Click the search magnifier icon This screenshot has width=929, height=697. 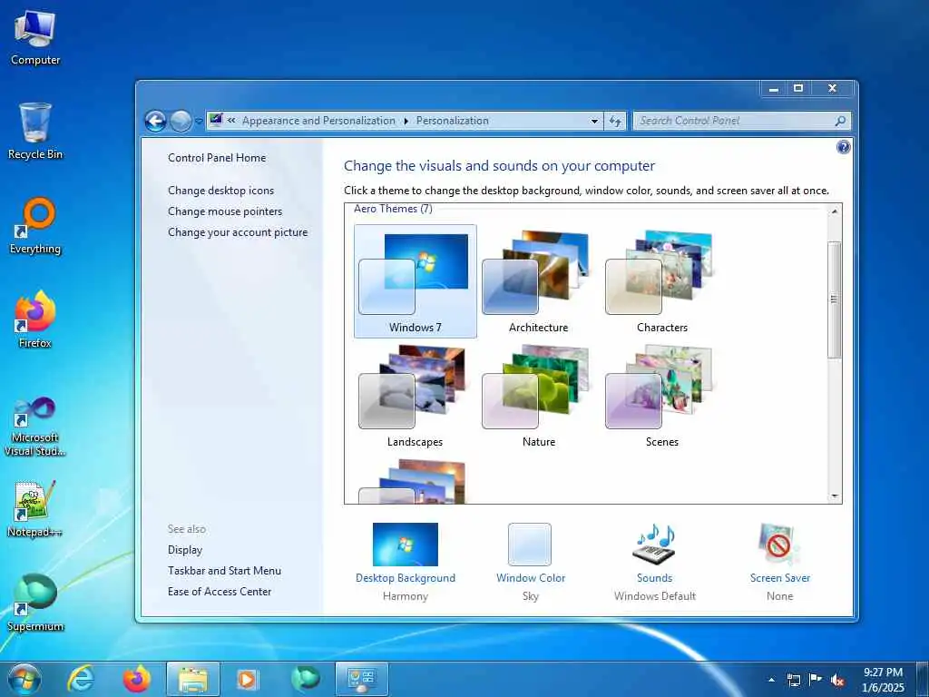pyautogui.click(x=840, y=121)
